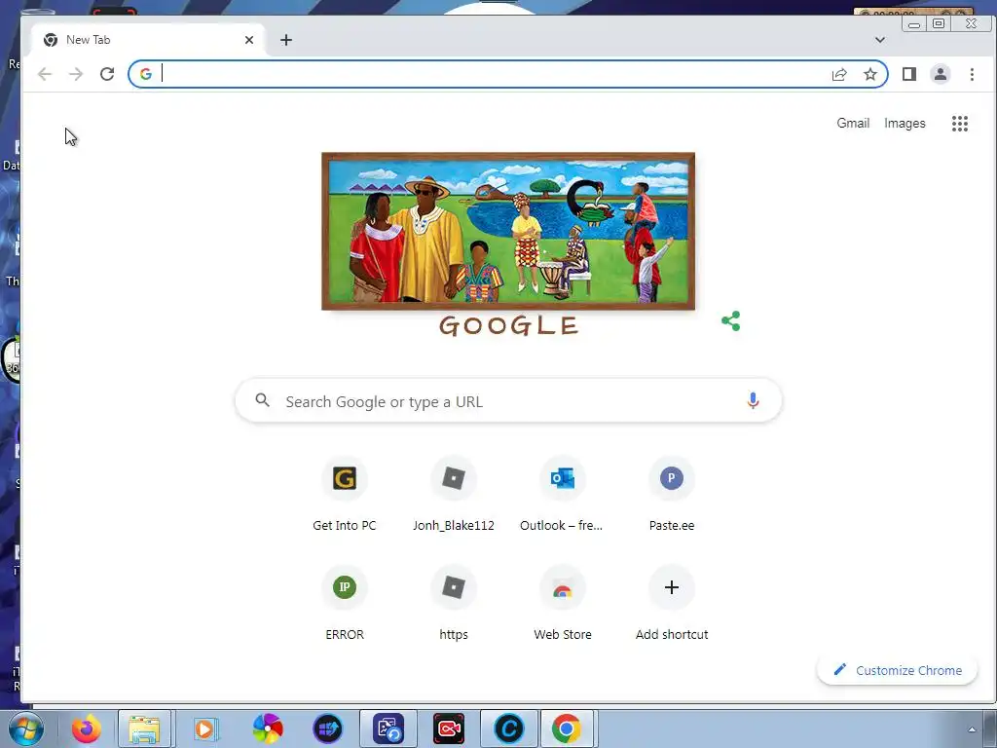The height and width of the screenshot is (748, 997).
Task: Start voice search with the microphone
Action: 753,400
